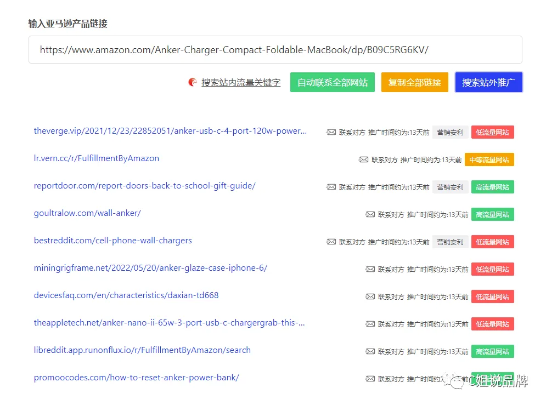Viewport: 546px width, 405px height.
Task: Visit the miningrigframe.net anker-glaze-case link
Action: 150,268
